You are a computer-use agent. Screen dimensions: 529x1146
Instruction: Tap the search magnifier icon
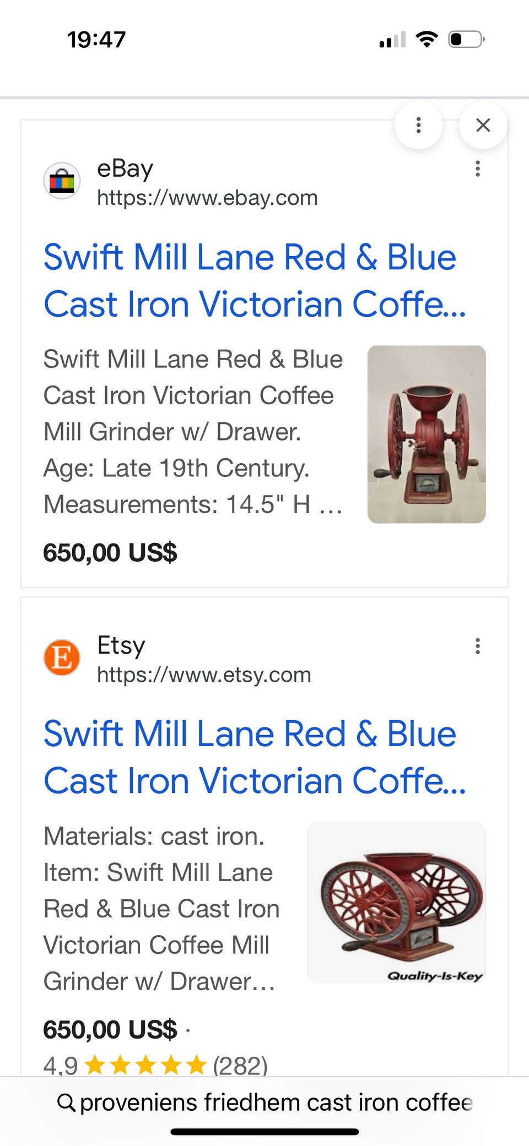(x=66, y=1102)
